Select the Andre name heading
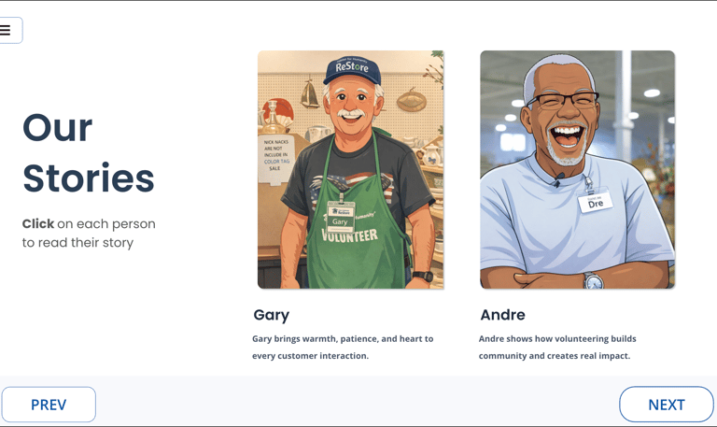 [502, 315]
